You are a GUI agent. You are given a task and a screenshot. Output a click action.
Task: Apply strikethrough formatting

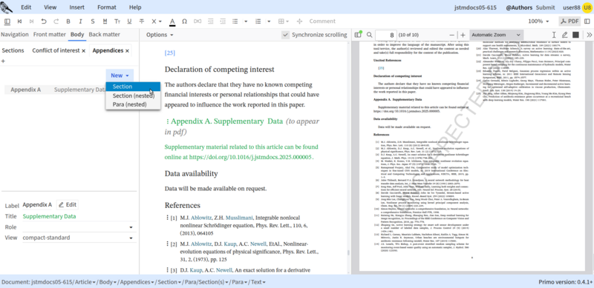click(x=142, y=21)
